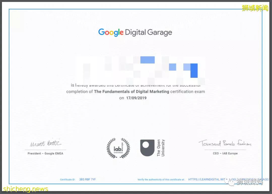Click the iab europe endorsed laurel badge
This screenshot has width=272, height=194.
[118, 148]
